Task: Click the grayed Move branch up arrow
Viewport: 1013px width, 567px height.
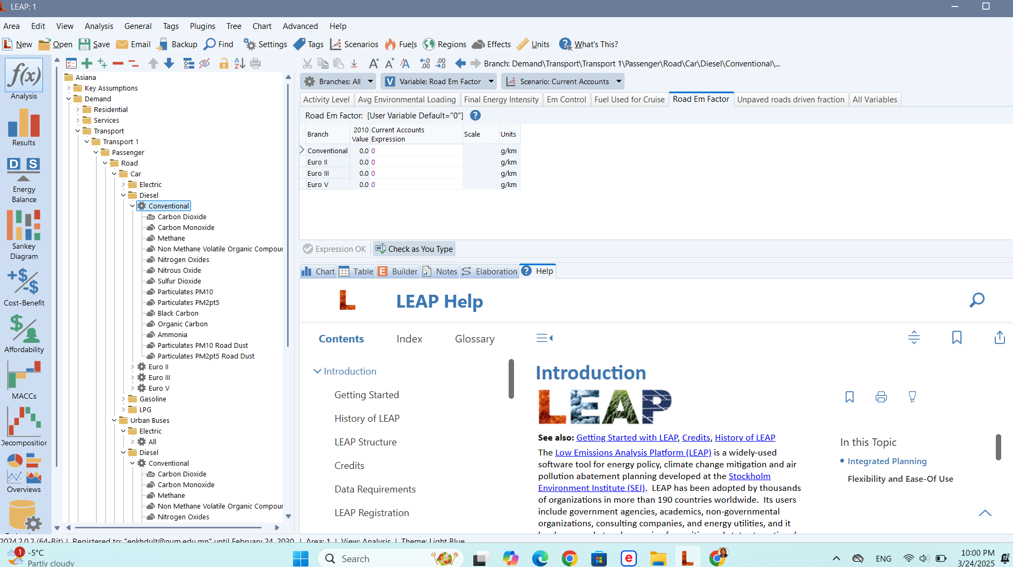Action: [x=153, y=63]
